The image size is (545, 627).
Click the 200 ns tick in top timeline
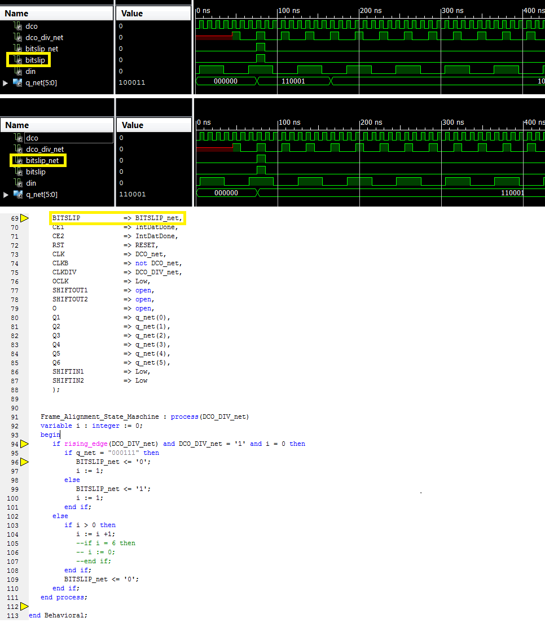click(371, 10)
